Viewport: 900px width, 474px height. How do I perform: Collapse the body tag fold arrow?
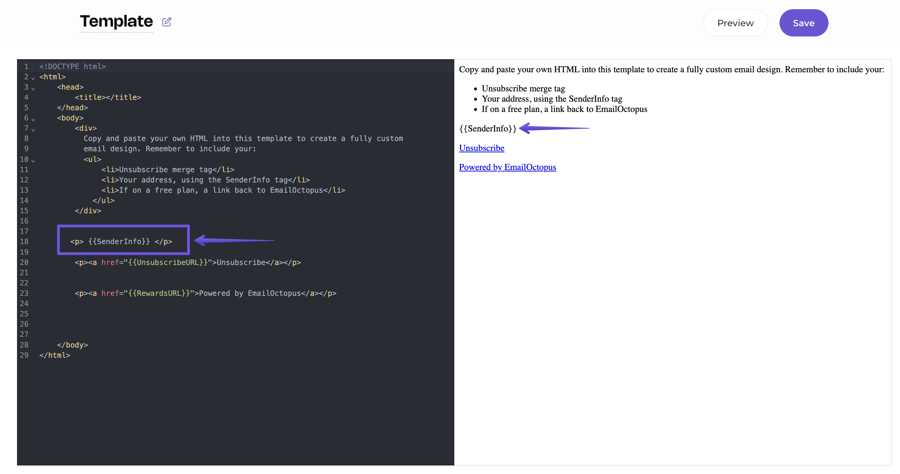click(33, 119)
